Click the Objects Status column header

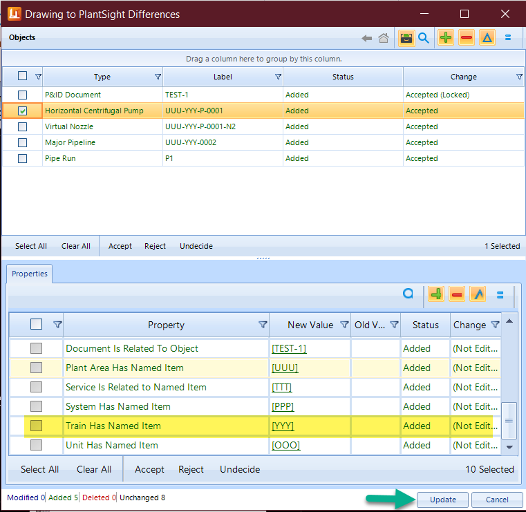pos(343,77)
